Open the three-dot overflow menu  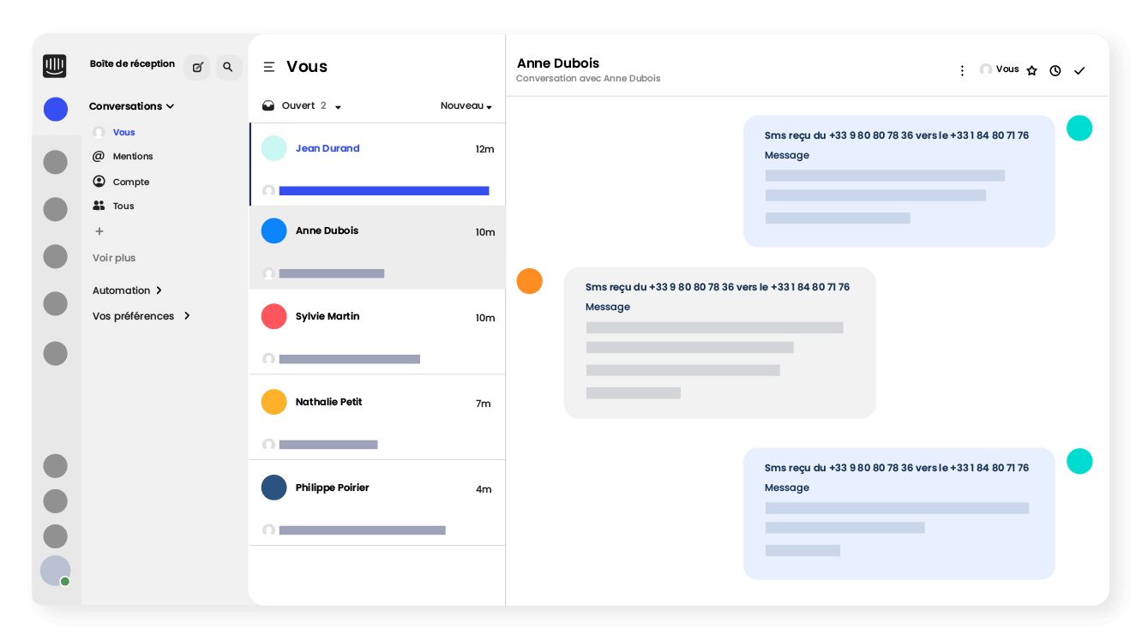(x=962, y=70)
